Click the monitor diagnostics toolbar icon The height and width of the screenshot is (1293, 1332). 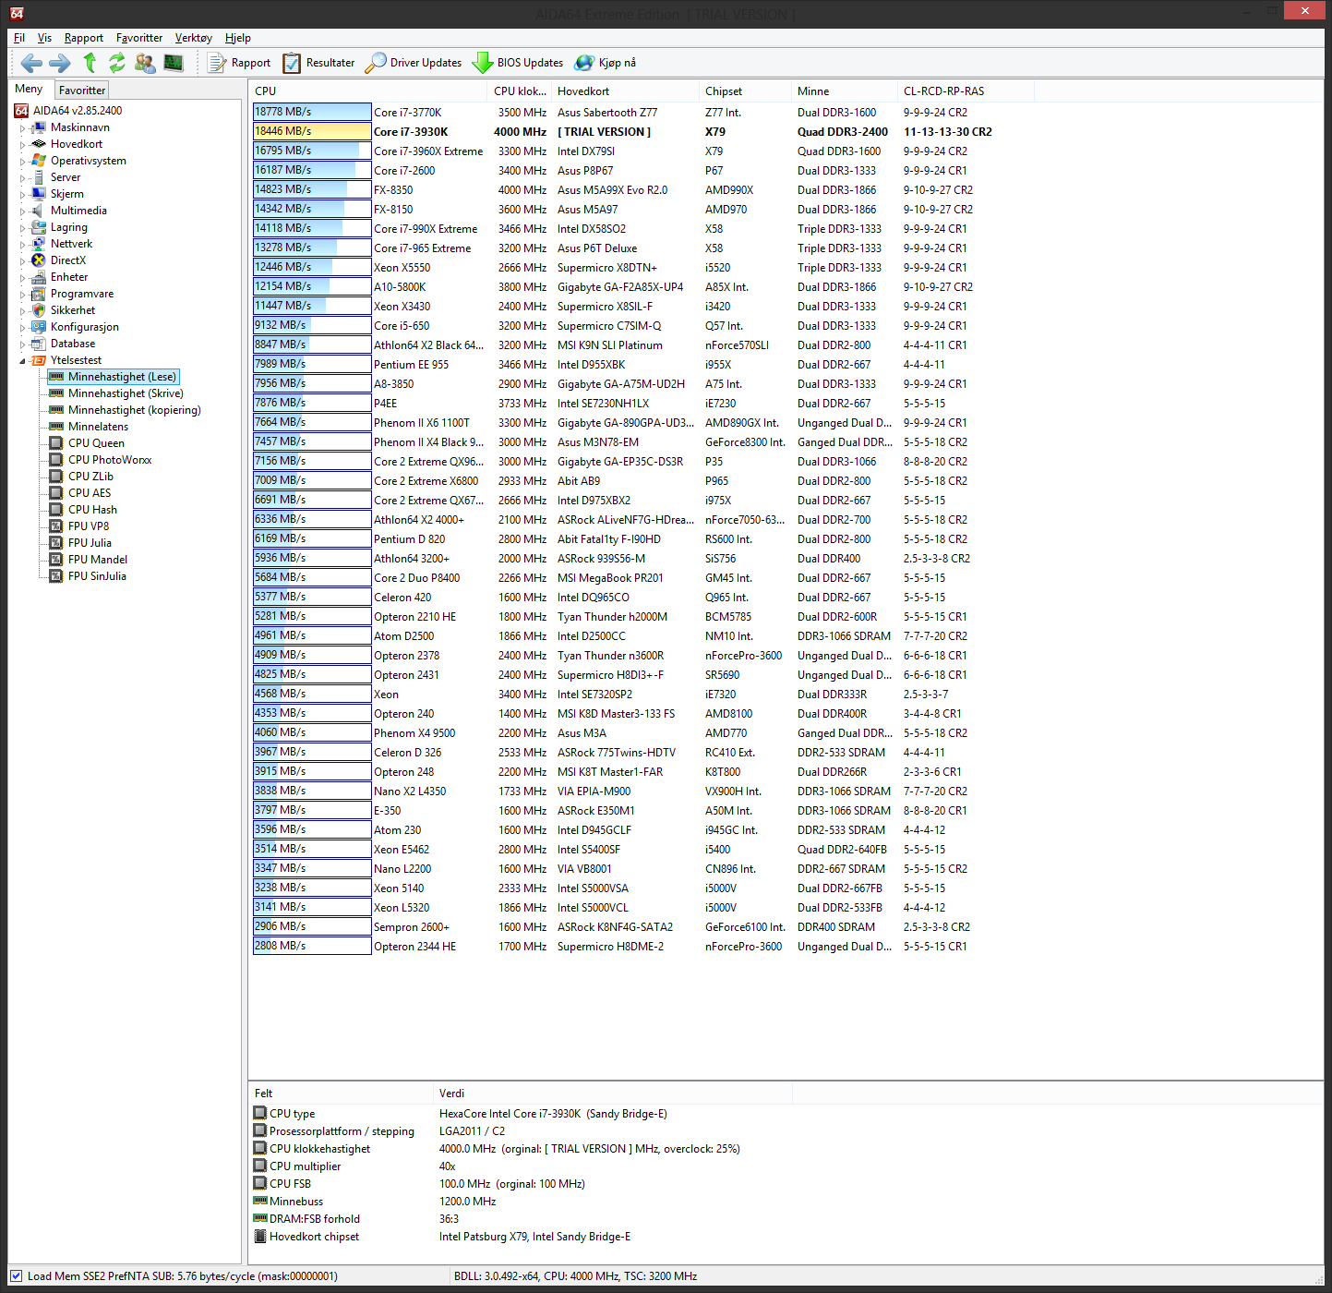coord(174,63)
